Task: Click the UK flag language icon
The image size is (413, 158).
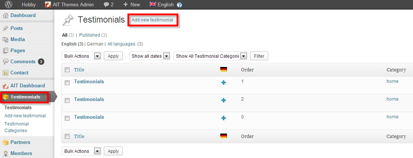Action: [153, 4]
